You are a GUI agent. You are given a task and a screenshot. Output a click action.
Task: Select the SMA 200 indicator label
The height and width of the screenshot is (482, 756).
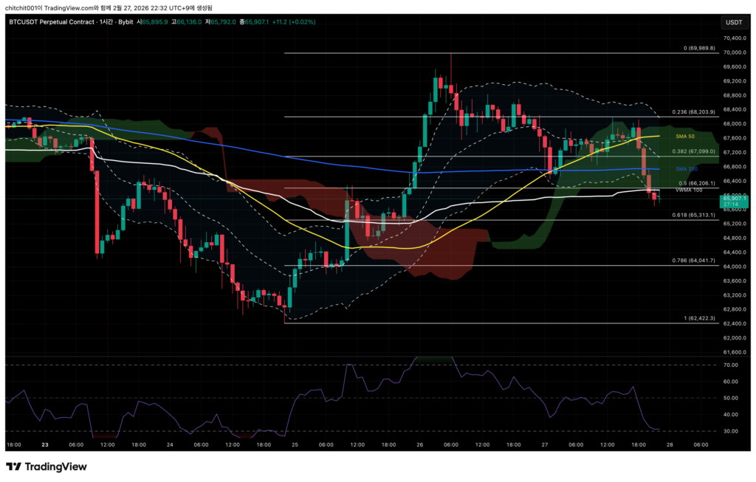[687, 169]
